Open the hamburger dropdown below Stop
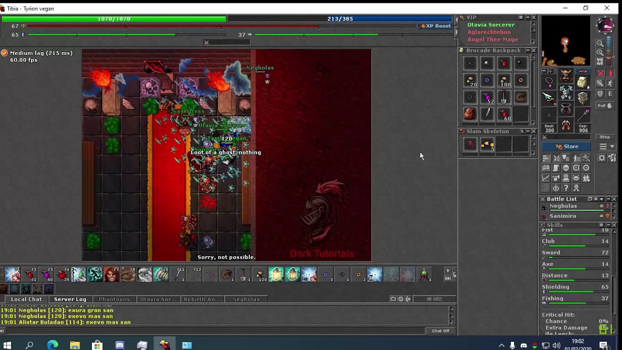The image size is (622, 350). (x=607, y=146)
